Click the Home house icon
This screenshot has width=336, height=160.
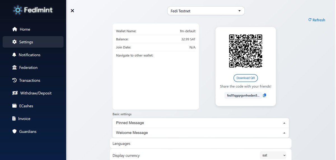point(15,29)
